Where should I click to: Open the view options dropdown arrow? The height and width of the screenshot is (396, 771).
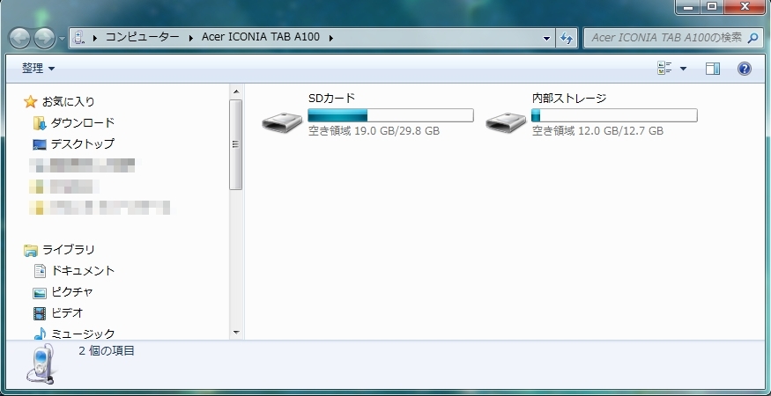tap(683, 69)
